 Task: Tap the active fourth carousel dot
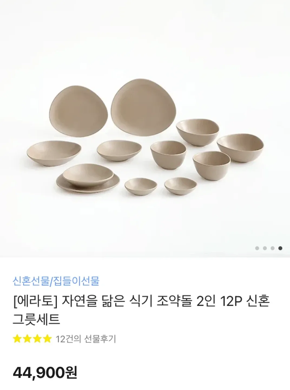pos(281,248)
